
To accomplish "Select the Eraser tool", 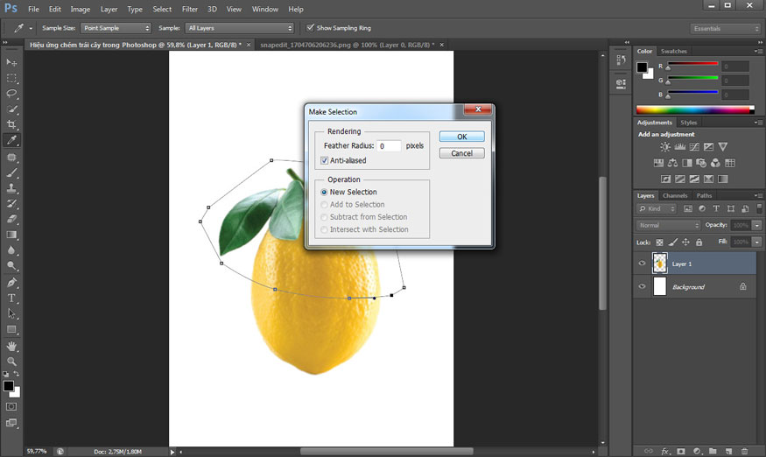I will (11, 220).
